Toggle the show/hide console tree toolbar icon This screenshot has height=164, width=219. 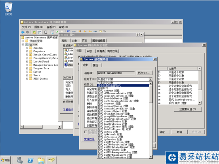pyautogui.click(x=40, y=32)
